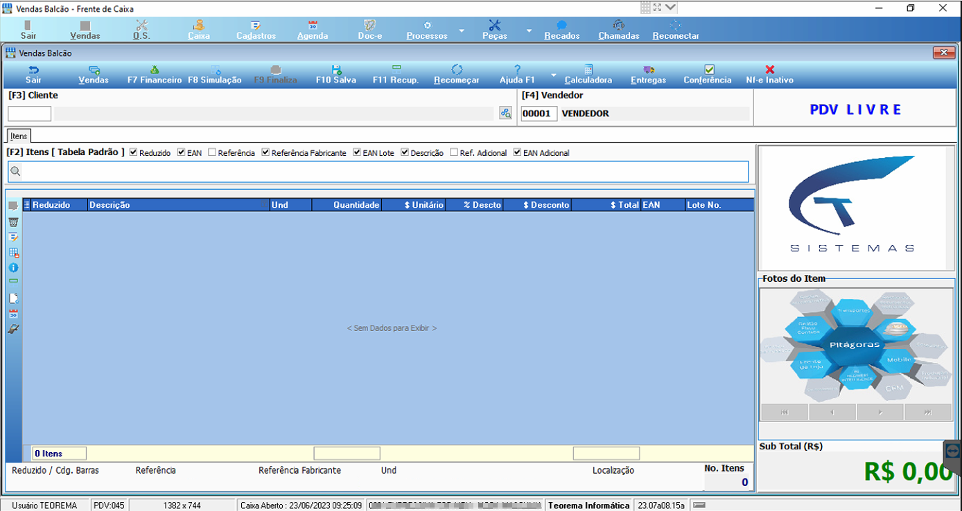Sort by the Lote No. column header
Screen dimensions: 962x511
(x=719, y=205)
